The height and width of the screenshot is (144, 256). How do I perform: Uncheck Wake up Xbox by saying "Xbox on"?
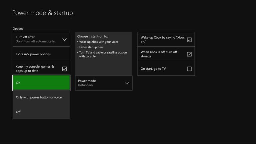(189, 40)
